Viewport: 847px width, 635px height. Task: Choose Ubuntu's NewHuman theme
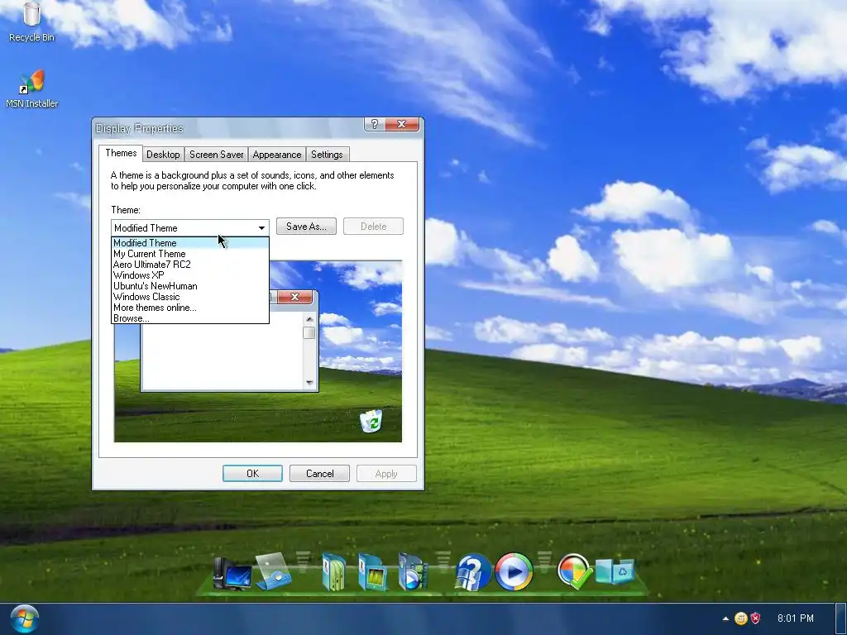click(x=190, y=286)
